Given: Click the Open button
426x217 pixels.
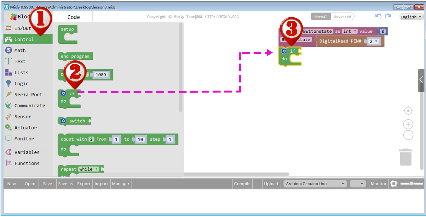Looking at the screenshot, I should click(30, 184).
